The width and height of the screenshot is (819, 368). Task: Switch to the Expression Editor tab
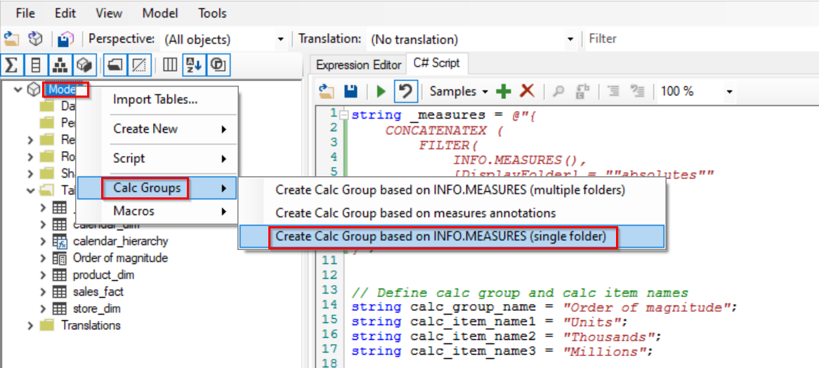click(359, 65)
